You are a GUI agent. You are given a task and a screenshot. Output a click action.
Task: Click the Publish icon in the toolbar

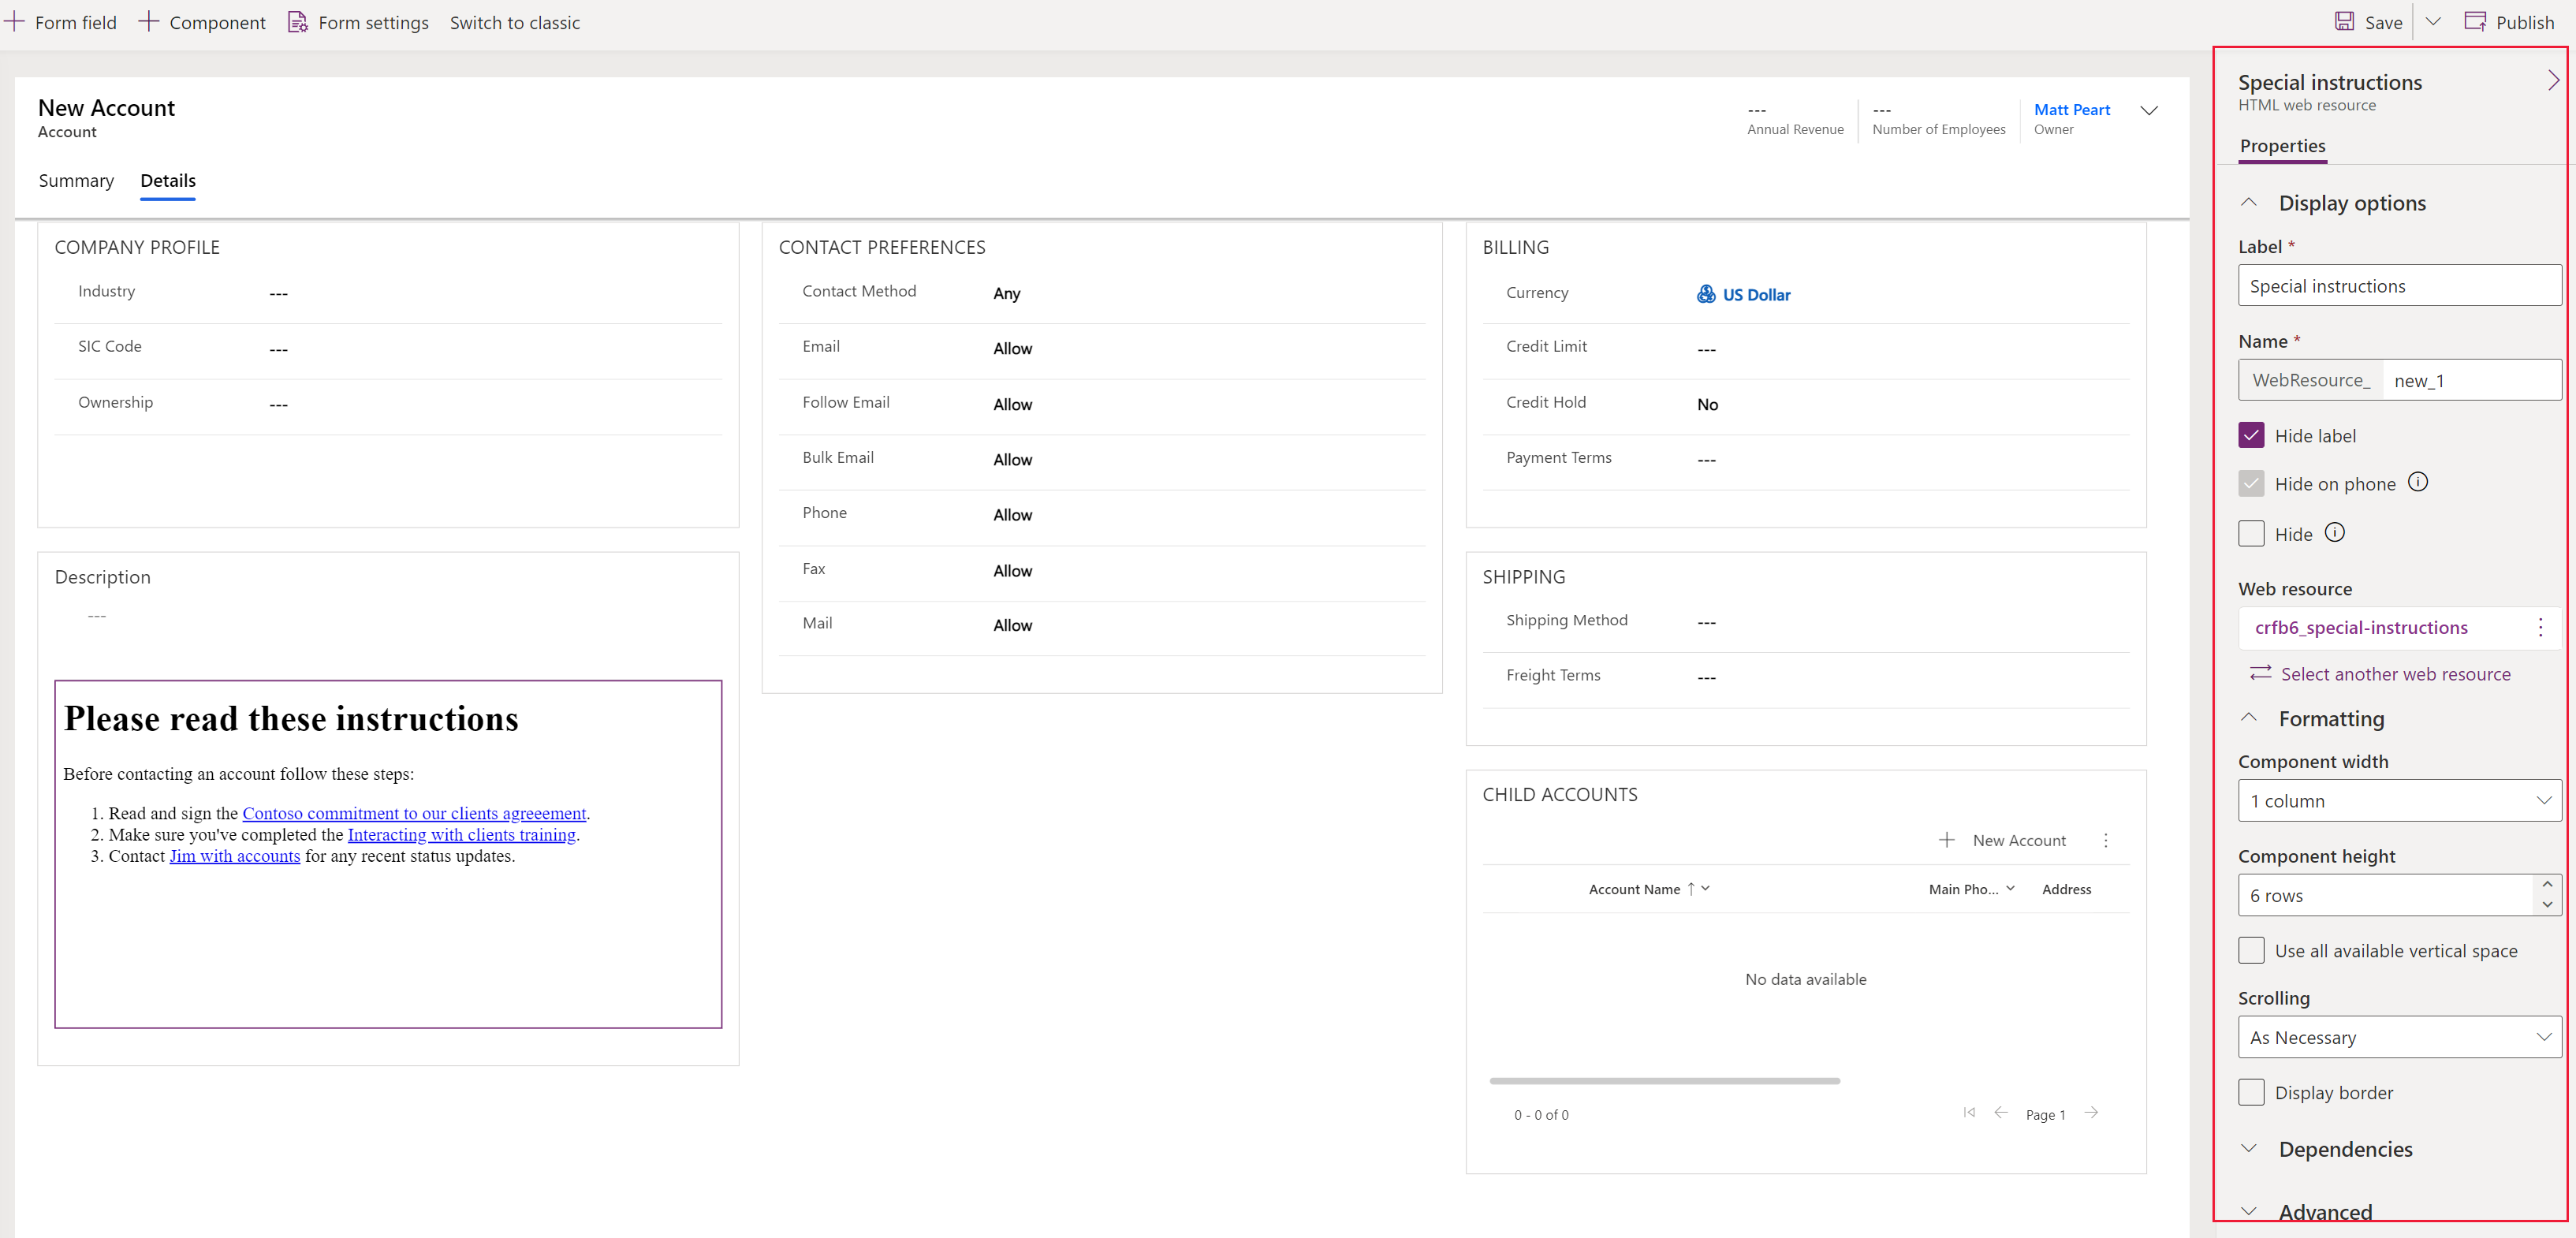(x=2471, y=23)
